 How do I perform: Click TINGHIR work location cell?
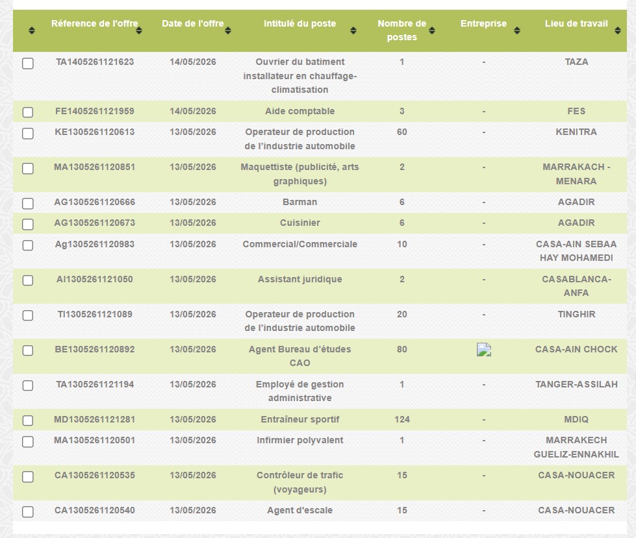click(576, 314)
